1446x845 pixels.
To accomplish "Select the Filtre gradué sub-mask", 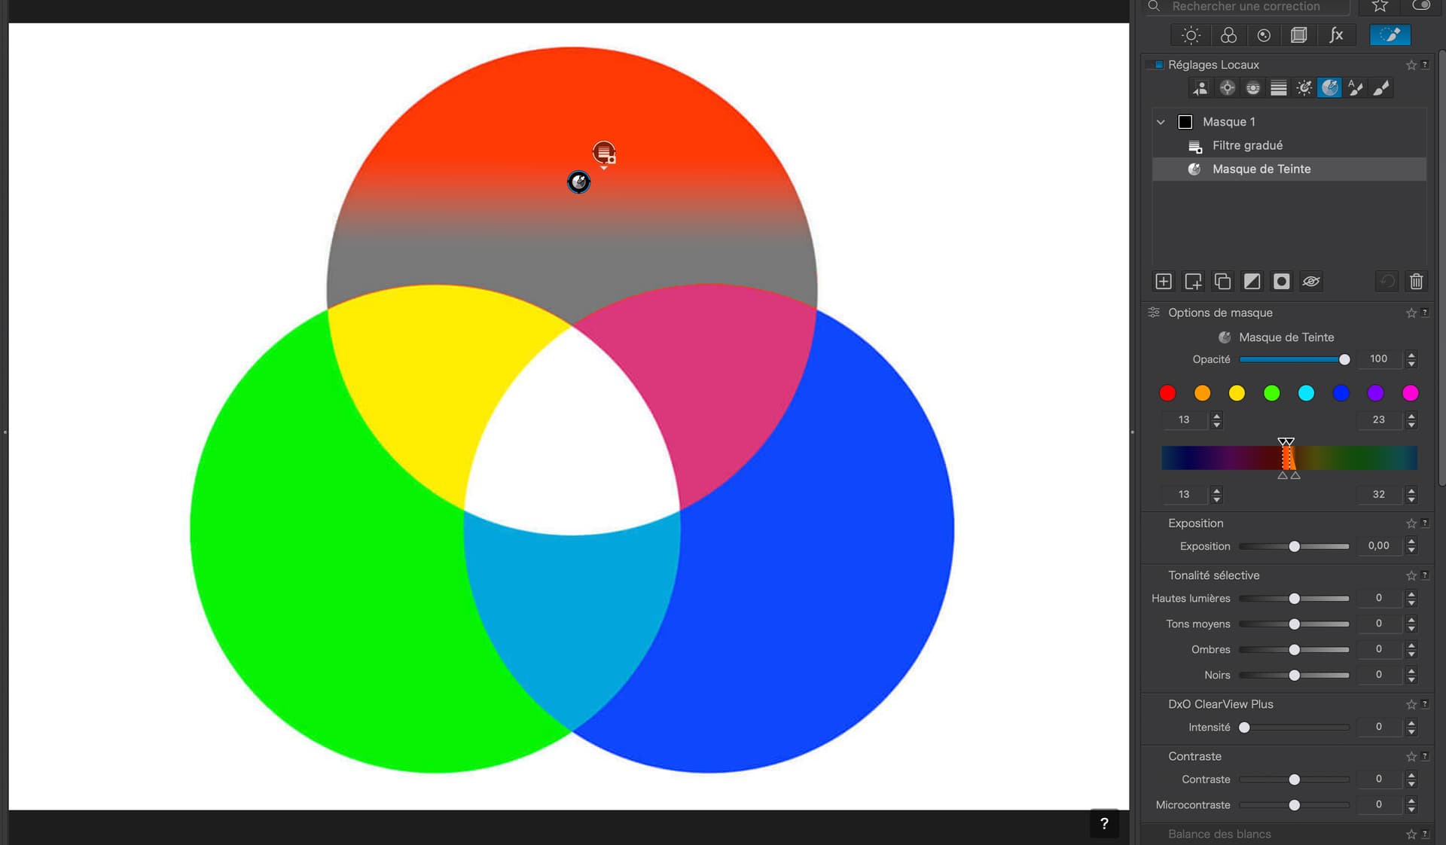I will [x=1247, y=145].
